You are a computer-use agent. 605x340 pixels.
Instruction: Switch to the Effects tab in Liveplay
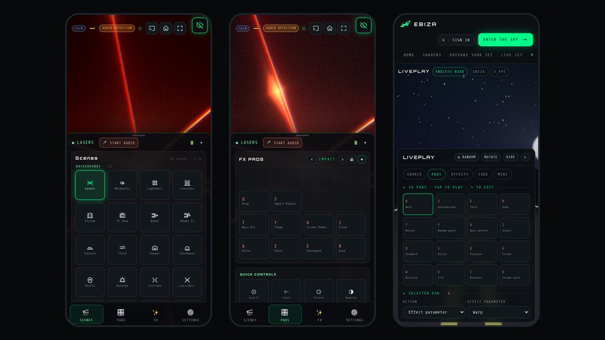[459, 174]
